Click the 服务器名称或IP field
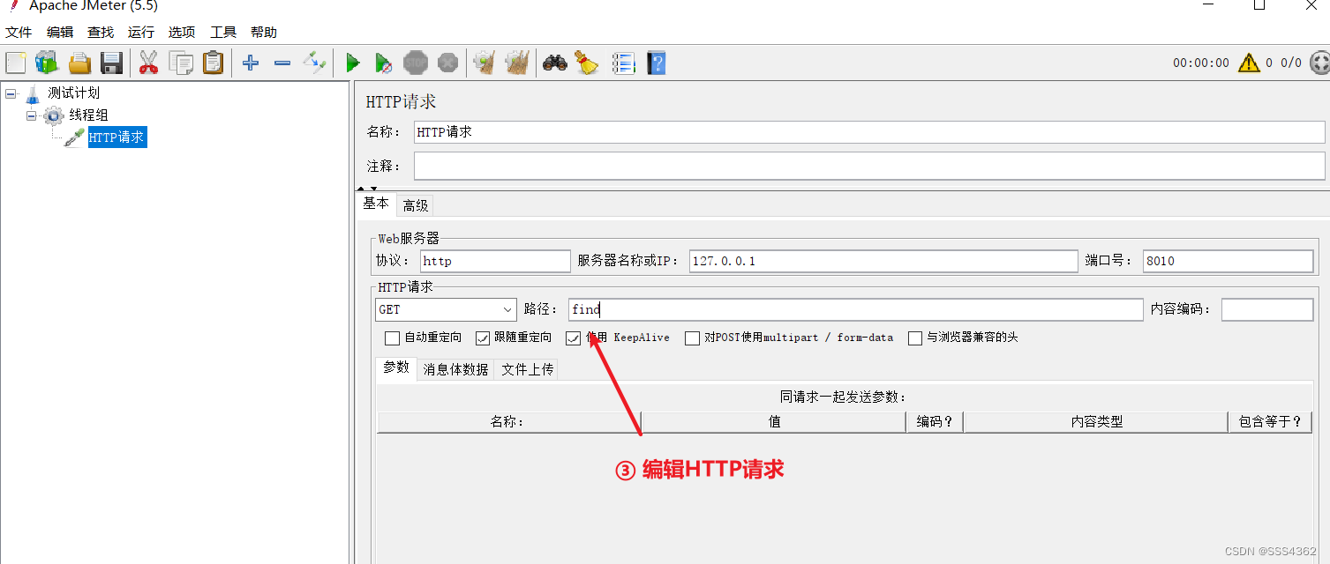 tap(883, 261)
